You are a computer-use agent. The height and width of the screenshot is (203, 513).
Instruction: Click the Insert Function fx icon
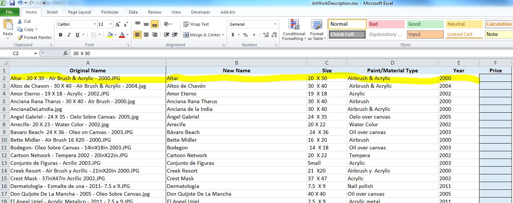tap(66, 53)
